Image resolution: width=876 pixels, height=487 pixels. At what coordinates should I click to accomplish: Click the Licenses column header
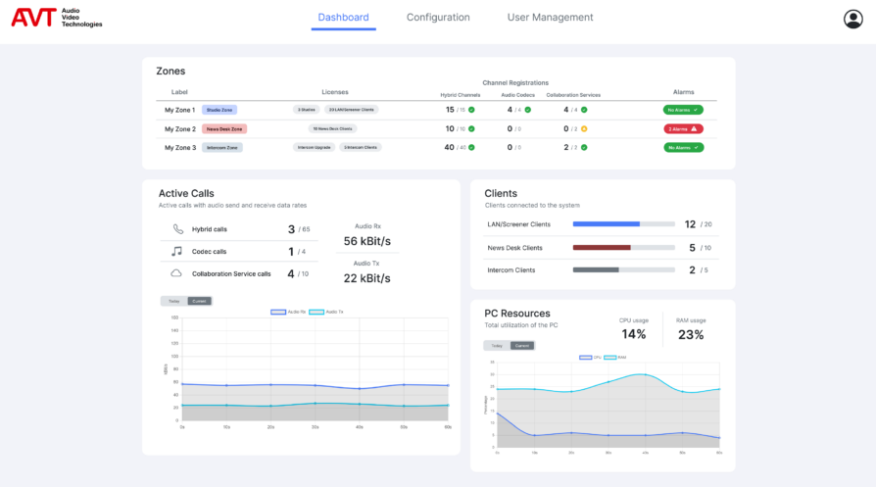(335, 92)
